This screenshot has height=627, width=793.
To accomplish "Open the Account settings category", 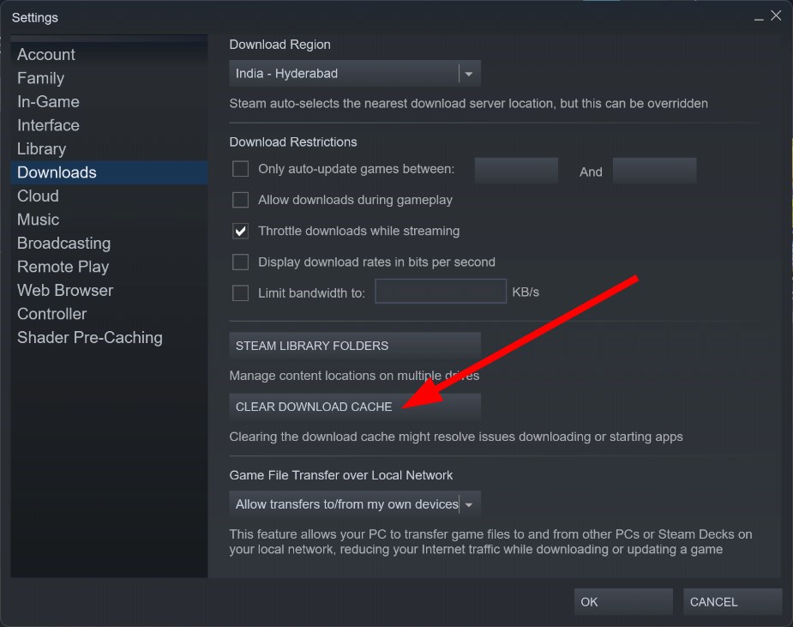I will click(109, 55).
